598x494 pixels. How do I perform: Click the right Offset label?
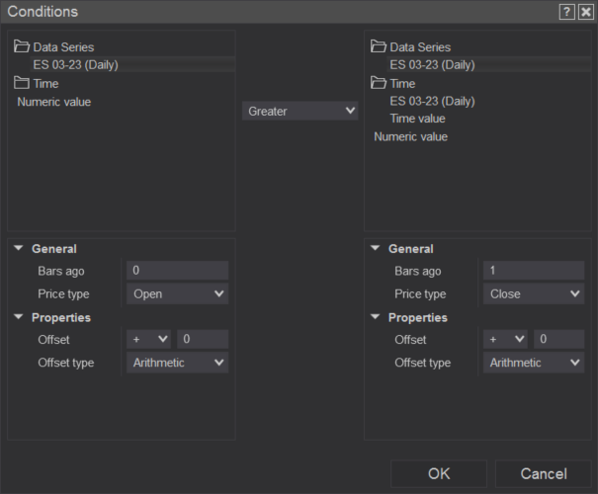click(x=410, y=340)
